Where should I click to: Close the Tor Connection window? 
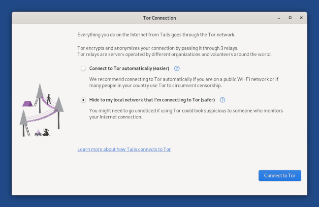pos(301,18)
